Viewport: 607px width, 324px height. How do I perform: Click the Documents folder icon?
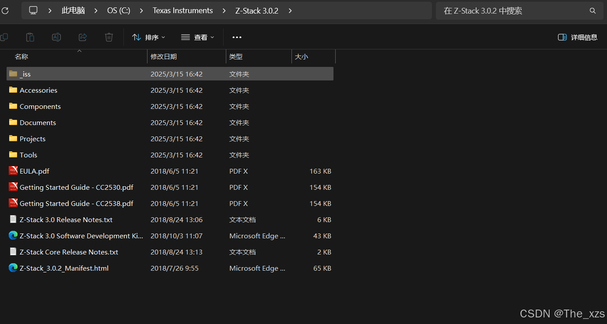point(13,122)
